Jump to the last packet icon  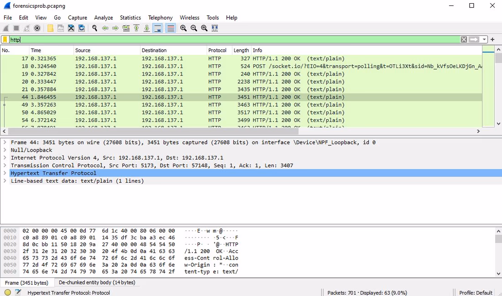tap(146, 28)
